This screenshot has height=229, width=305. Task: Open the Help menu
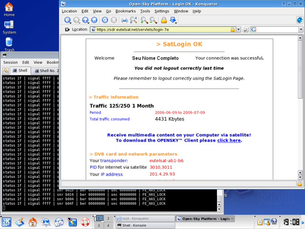click(197, 11)
